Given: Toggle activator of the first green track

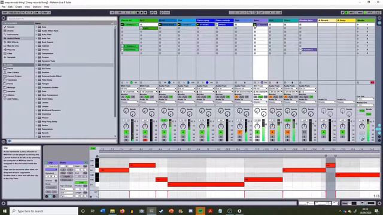Looking at the screenshot, I should pos(126,132).
